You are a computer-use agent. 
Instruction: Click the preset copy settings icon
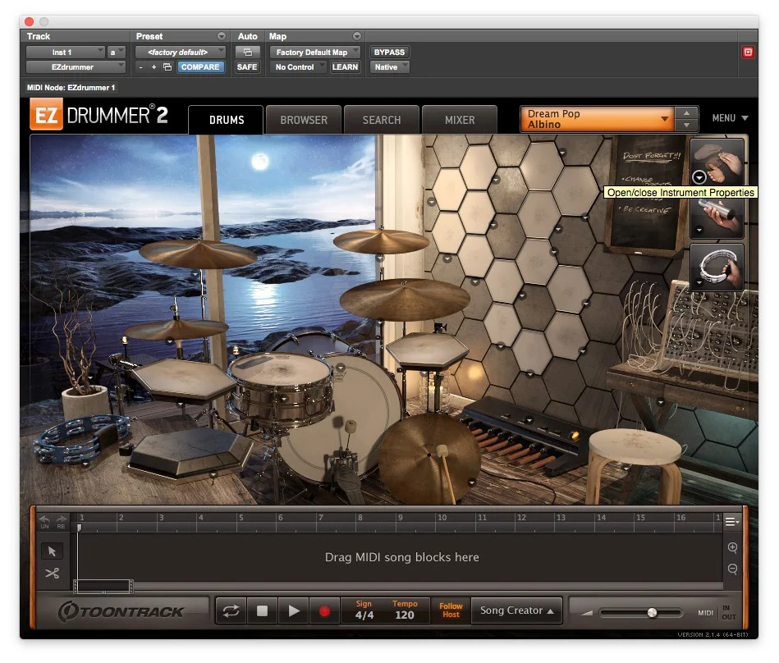coord(167,67)
